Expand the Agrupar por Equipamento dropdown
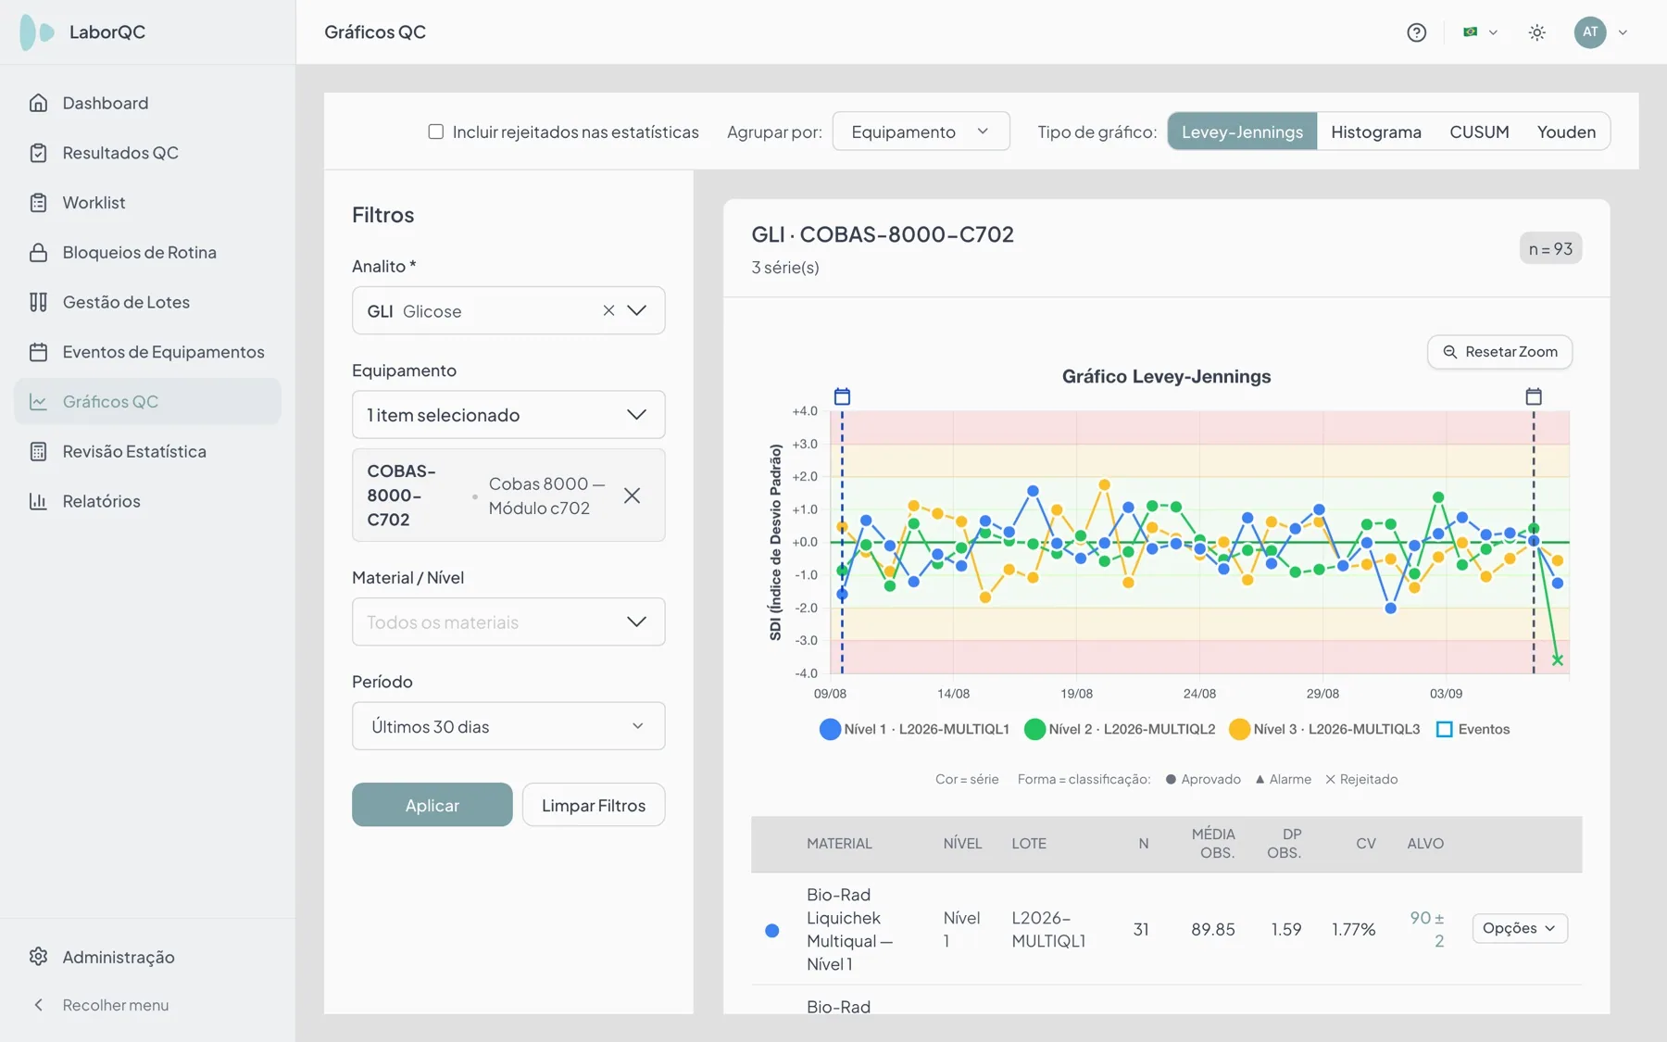This screenshot has height=1042, width=1667. [x=921, y=132]
